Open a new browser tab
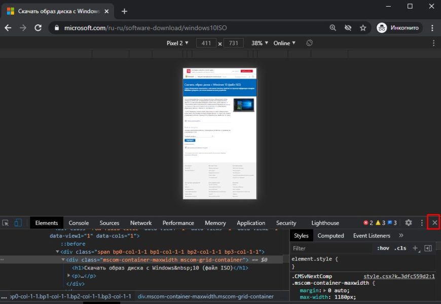Screen dimensions: 441x304 [124, 11]
